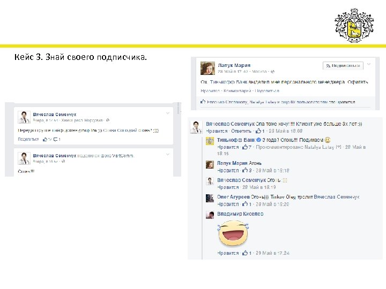386x289 pixels.
Task: Open Вячеслав Семенчук avatar on shared photo post
Action: (x=24, y=158)
